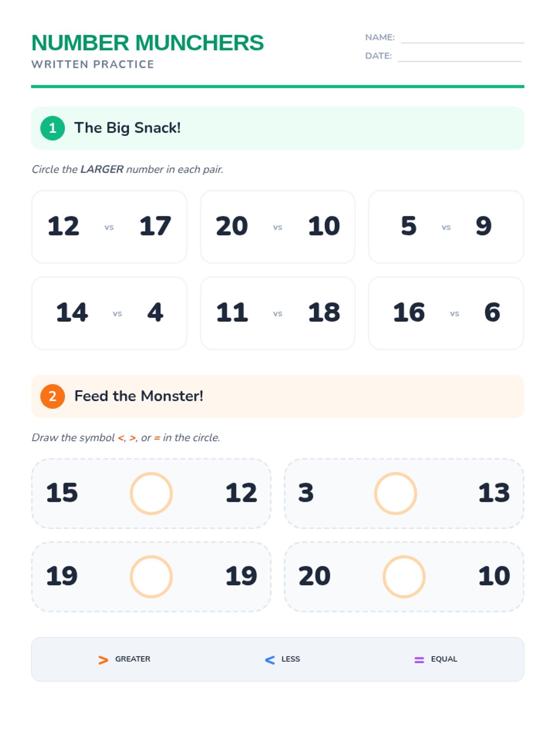Click the blue less-than symbol in legend

click(x=270, y=660)
